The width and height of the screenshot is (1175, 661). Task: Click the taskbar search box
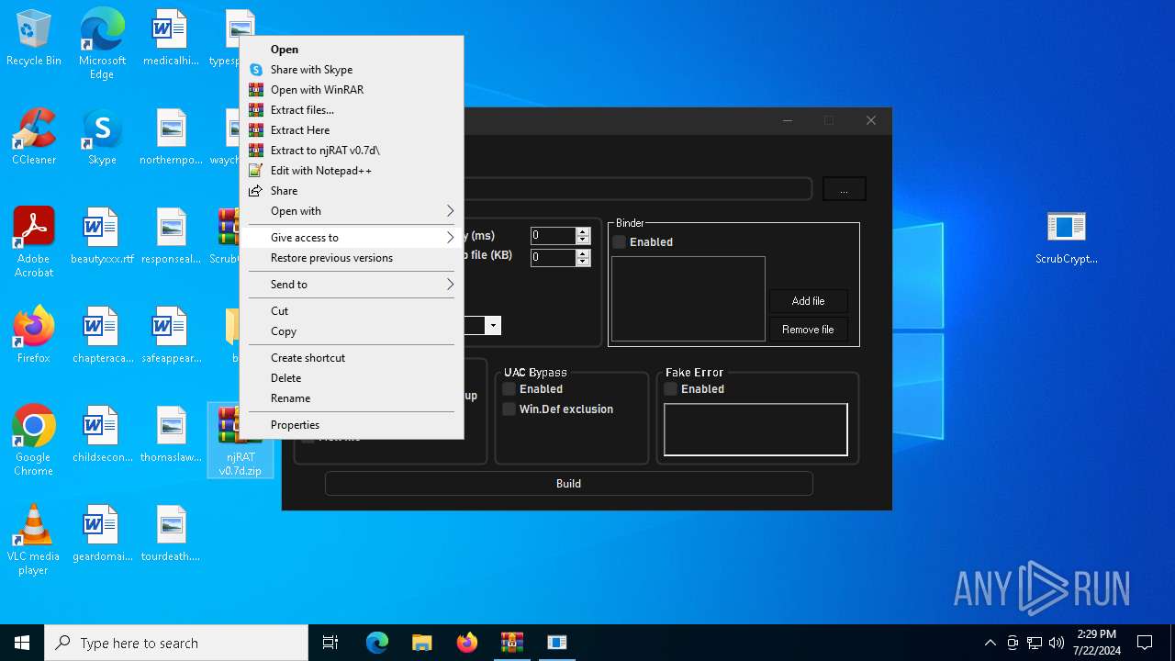coord(176,643)
